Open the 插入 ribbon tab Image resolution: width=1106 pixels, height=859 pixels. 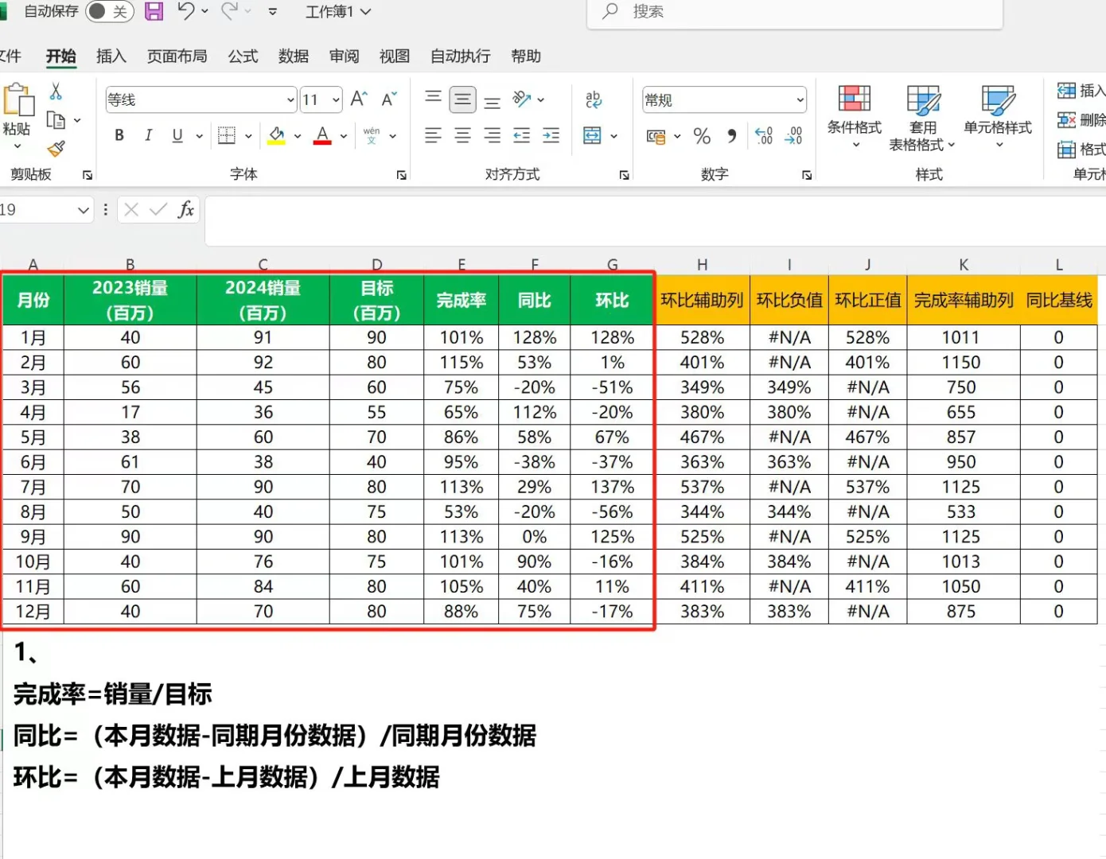111,56
